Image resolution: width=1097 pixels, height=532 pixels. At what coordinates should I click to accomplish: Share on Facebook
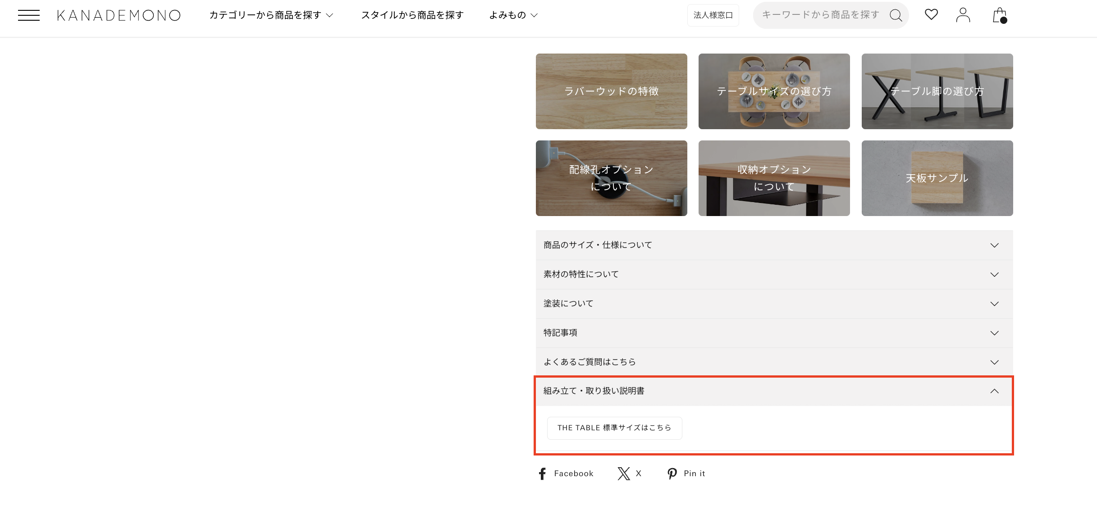tap(566, 473)
